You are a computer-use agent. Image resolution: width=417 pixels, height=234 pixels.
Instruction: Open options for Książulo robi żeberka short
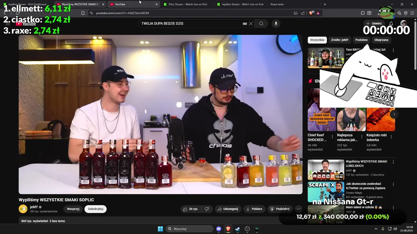pos(391,137)
